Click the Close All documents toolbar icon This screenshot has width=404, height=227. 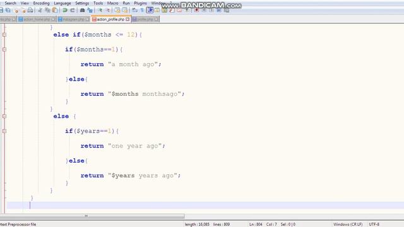[x=23, y=10]
